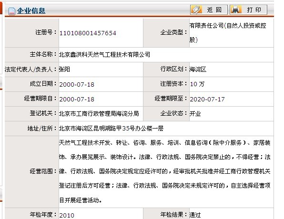Click business scope line starting 天然气工程技术开发
The height and width of the screenshot is (219, 284).
click(165, 143)
